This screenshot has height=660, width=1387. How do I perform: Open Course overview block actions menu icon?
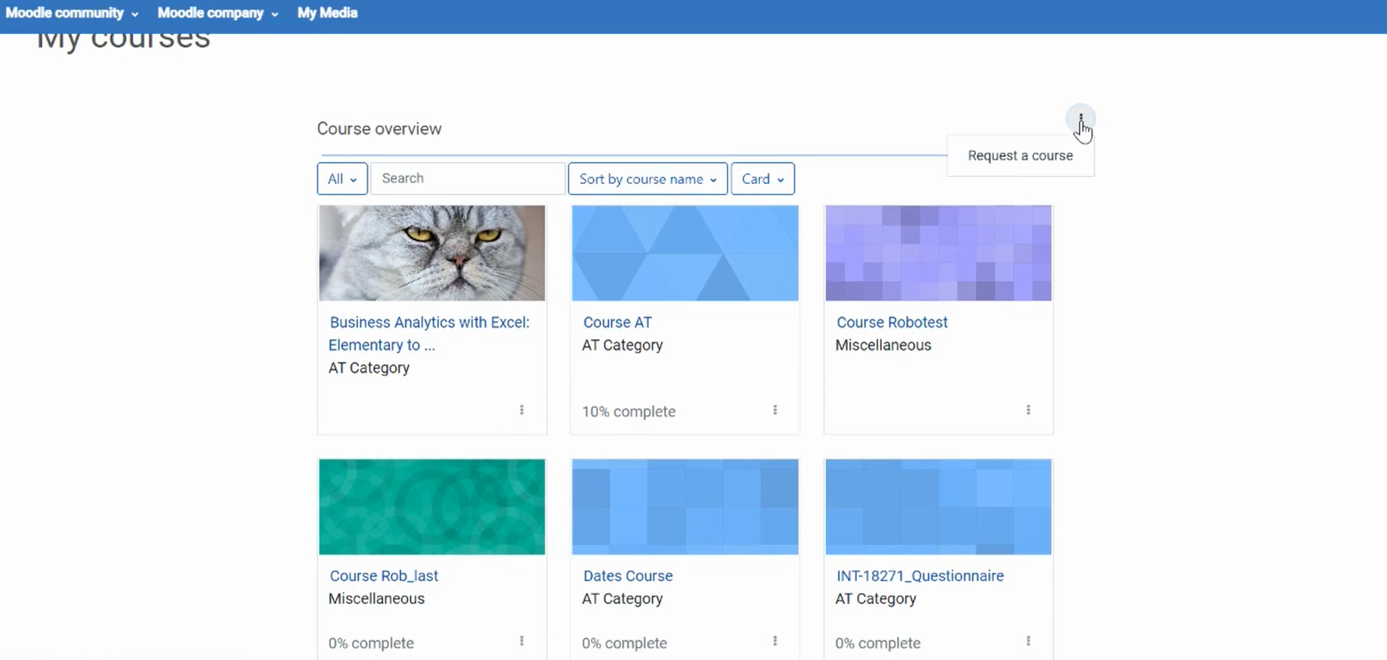tap(1080, 119)
